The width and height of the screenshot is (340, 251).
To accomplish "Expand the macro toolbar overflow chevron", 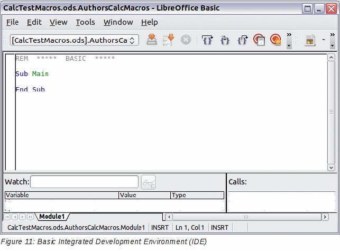I will (289, 35).
